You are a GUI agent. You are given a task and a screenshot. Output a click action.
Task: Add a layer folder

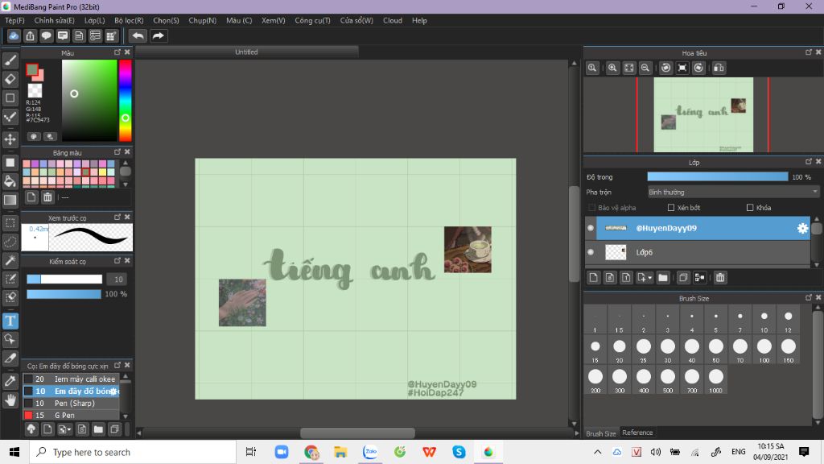663,277
